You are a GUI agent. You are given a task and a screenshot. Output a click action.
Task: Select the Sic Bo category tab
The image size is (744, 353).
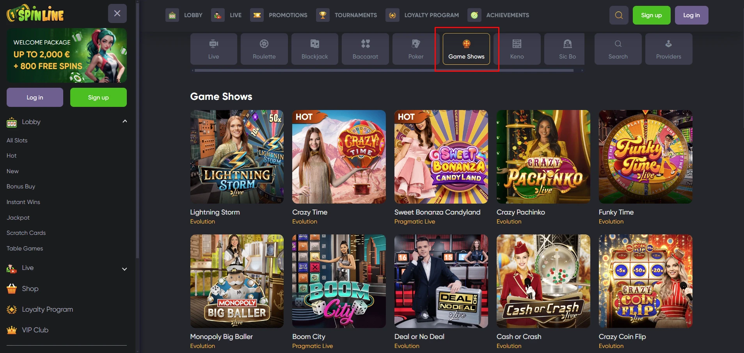pyautogui.click(x=565, y=49)
